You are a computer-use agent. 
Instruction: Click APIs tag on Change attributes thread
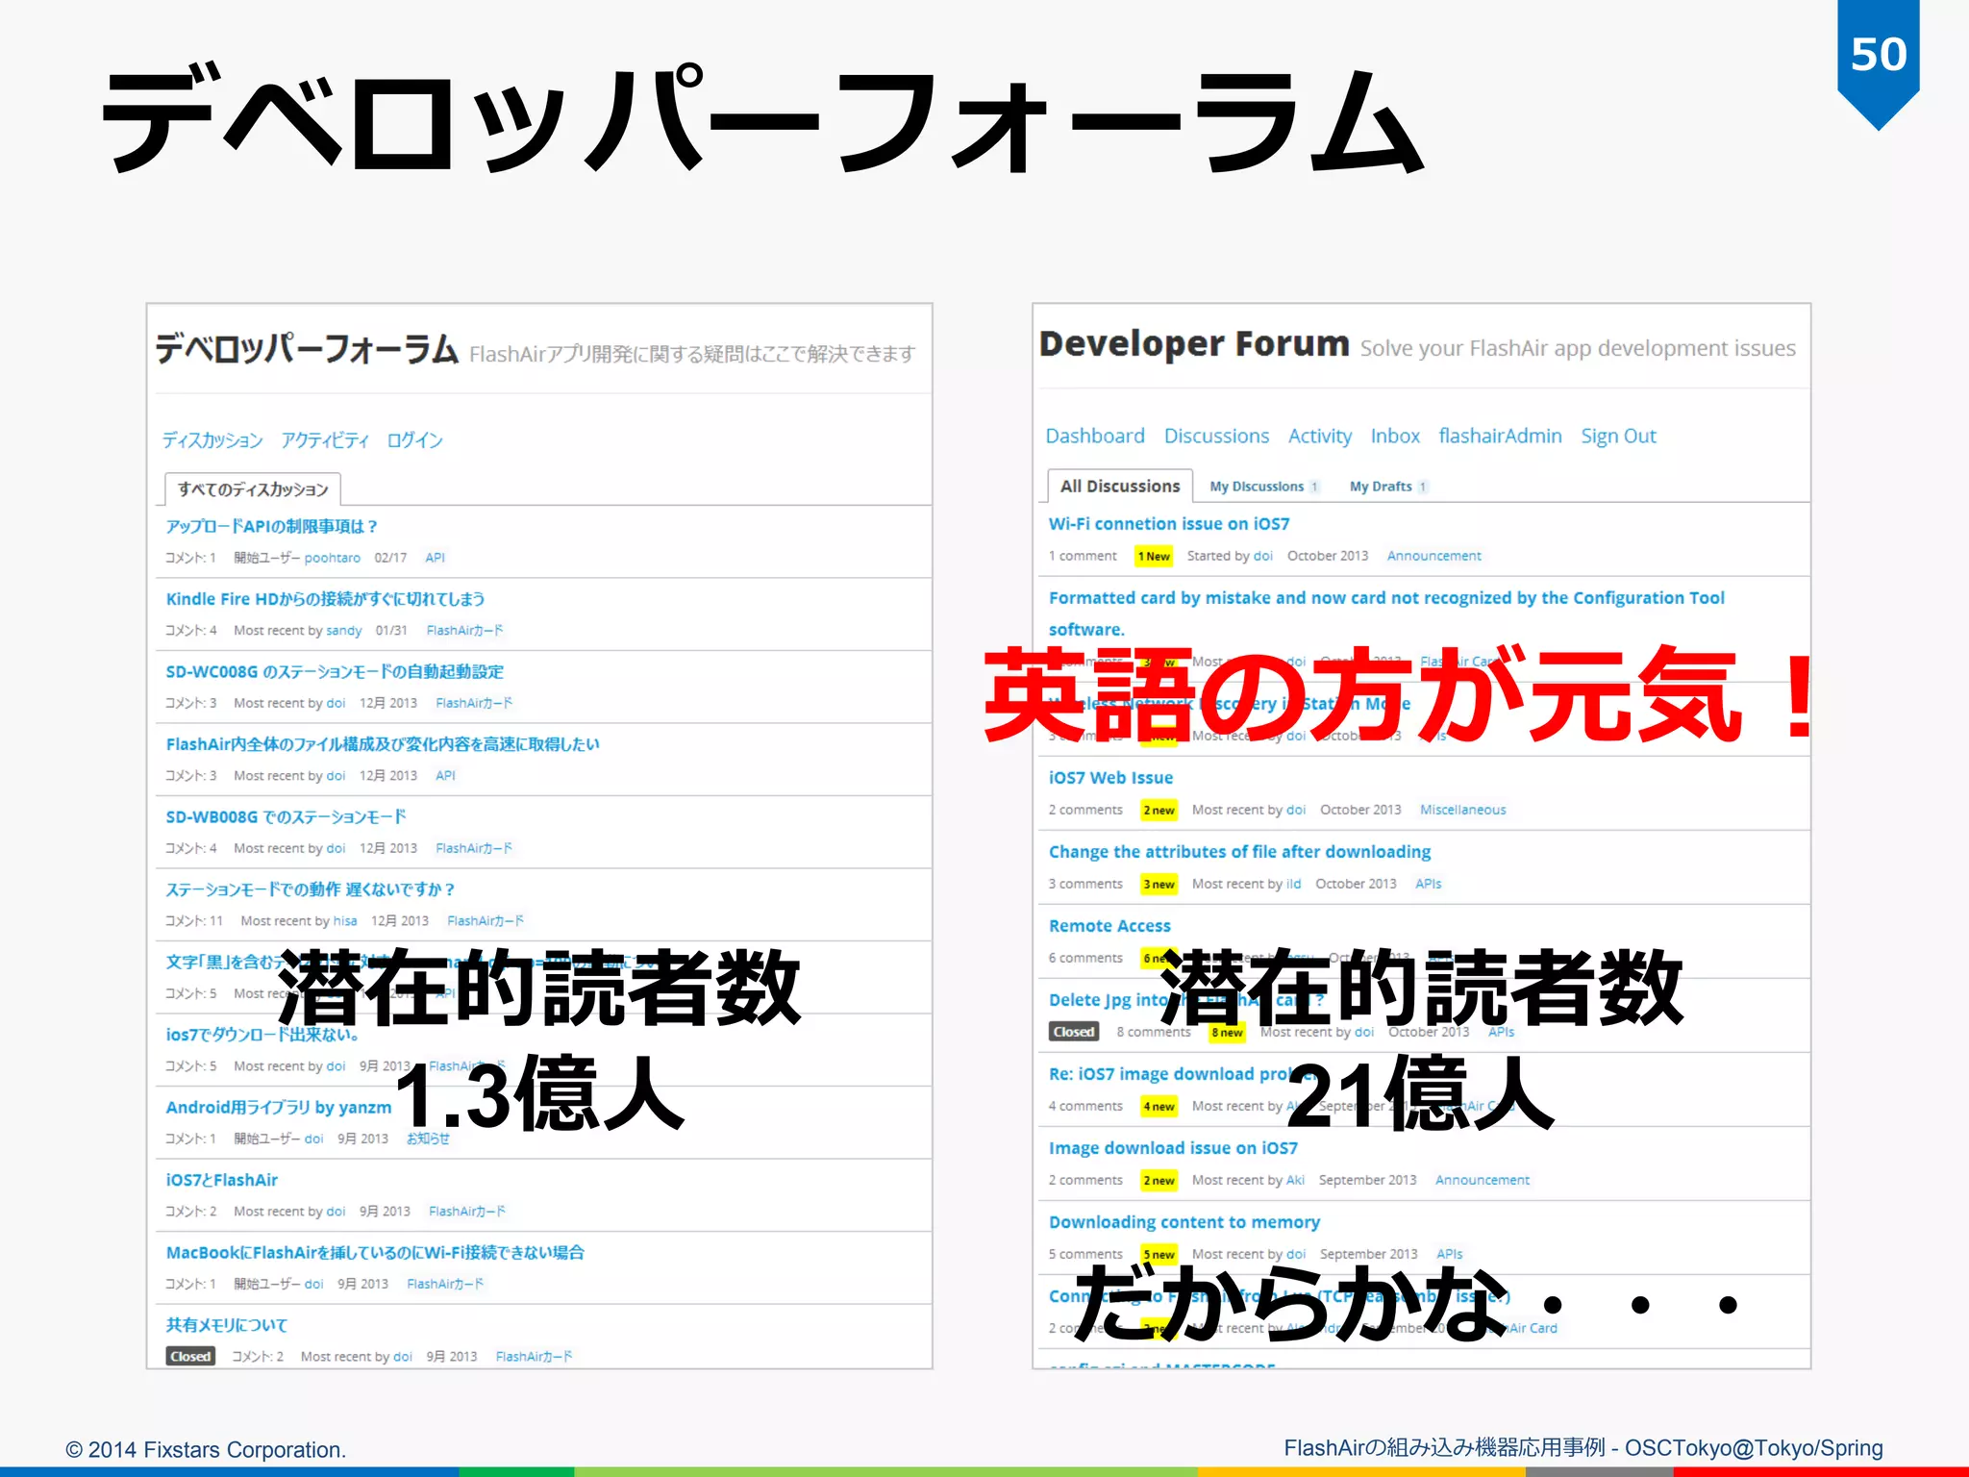(x=1428, y=884)
